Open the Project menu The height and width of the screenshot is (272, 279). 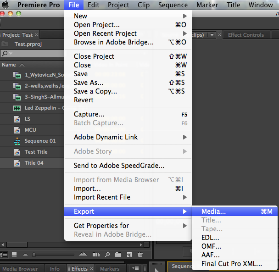[x=118, y=5]
